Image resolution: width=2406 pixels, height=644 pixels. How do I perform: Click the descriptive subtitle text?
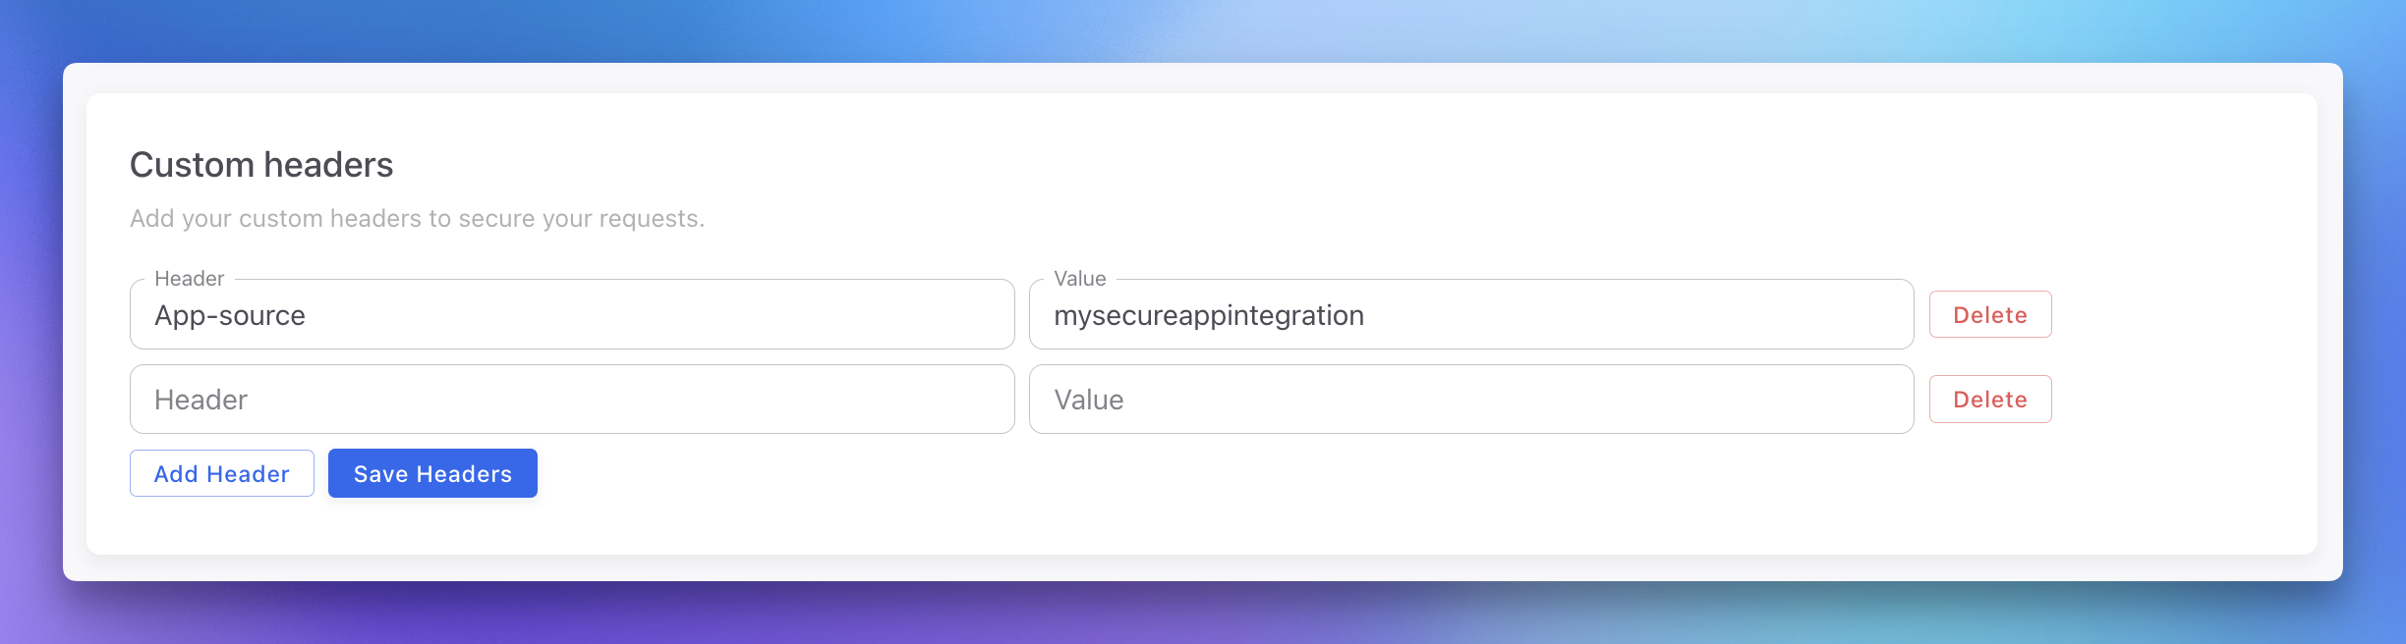[x=418, y=218]
